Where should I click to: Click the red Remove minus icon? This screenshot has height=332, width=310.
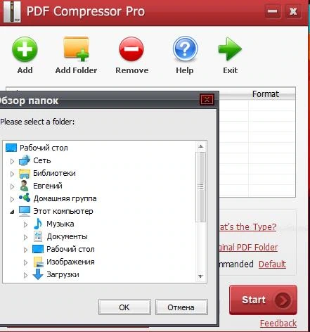click(131, 49)
